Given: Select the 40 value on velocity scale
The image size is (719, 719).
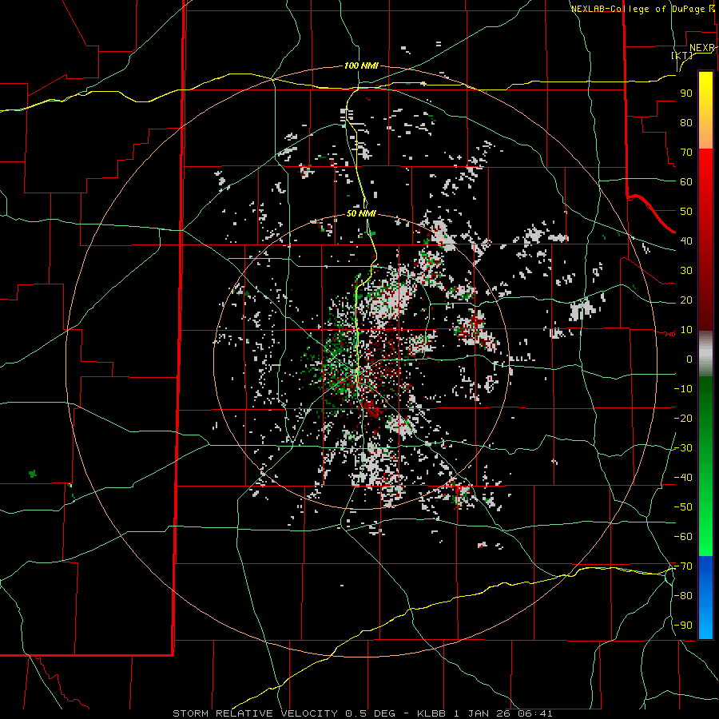Looking at the screenshot, I should 686,241.
